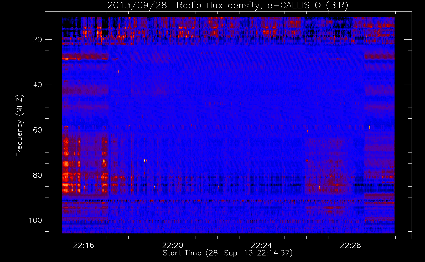Image resolution: width=425 pixels, height=262 pixels.
Task: Click the plot title '2013/09/28 Radio flux density'
Action: (x=228, y=6)
